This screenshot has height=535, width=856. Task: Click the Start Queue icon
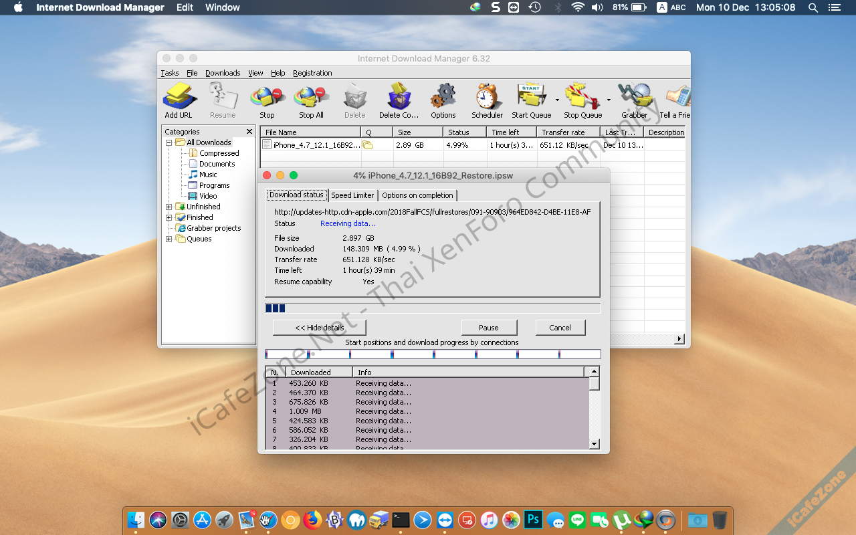[531, 100]
